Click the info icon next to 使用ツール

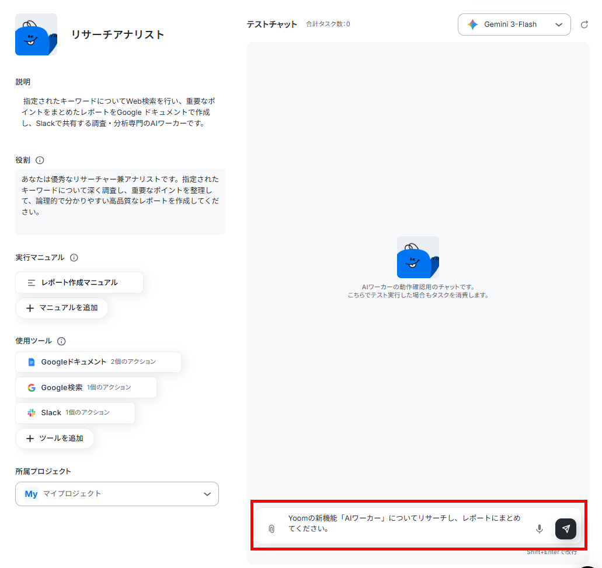click(61, 341)
